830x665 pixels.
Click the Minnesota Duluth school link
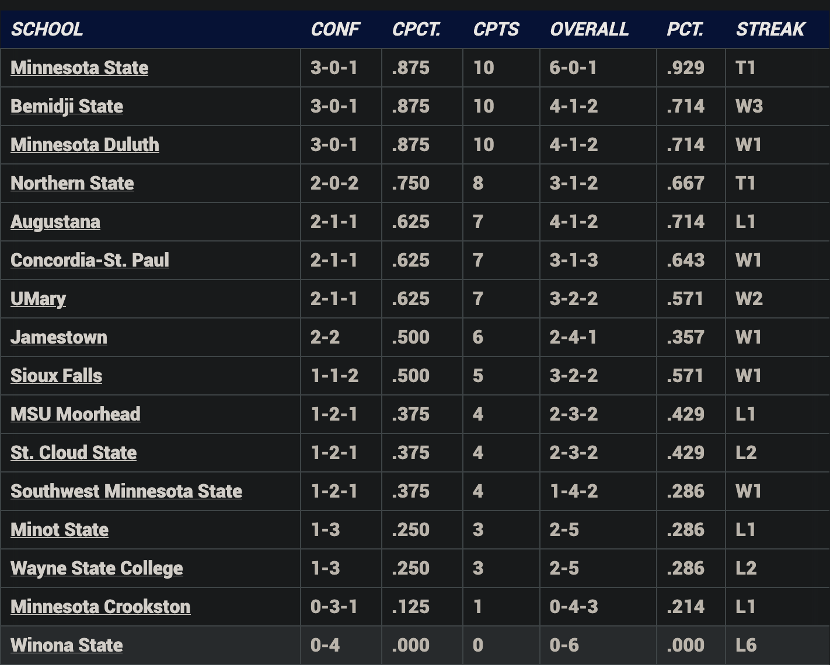85,145
